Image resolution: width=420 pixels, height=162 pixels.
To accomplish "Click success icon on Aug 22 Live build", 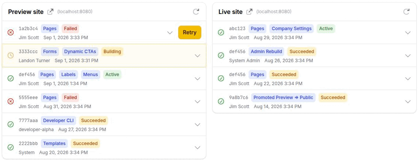I will [x=221, y=78].
